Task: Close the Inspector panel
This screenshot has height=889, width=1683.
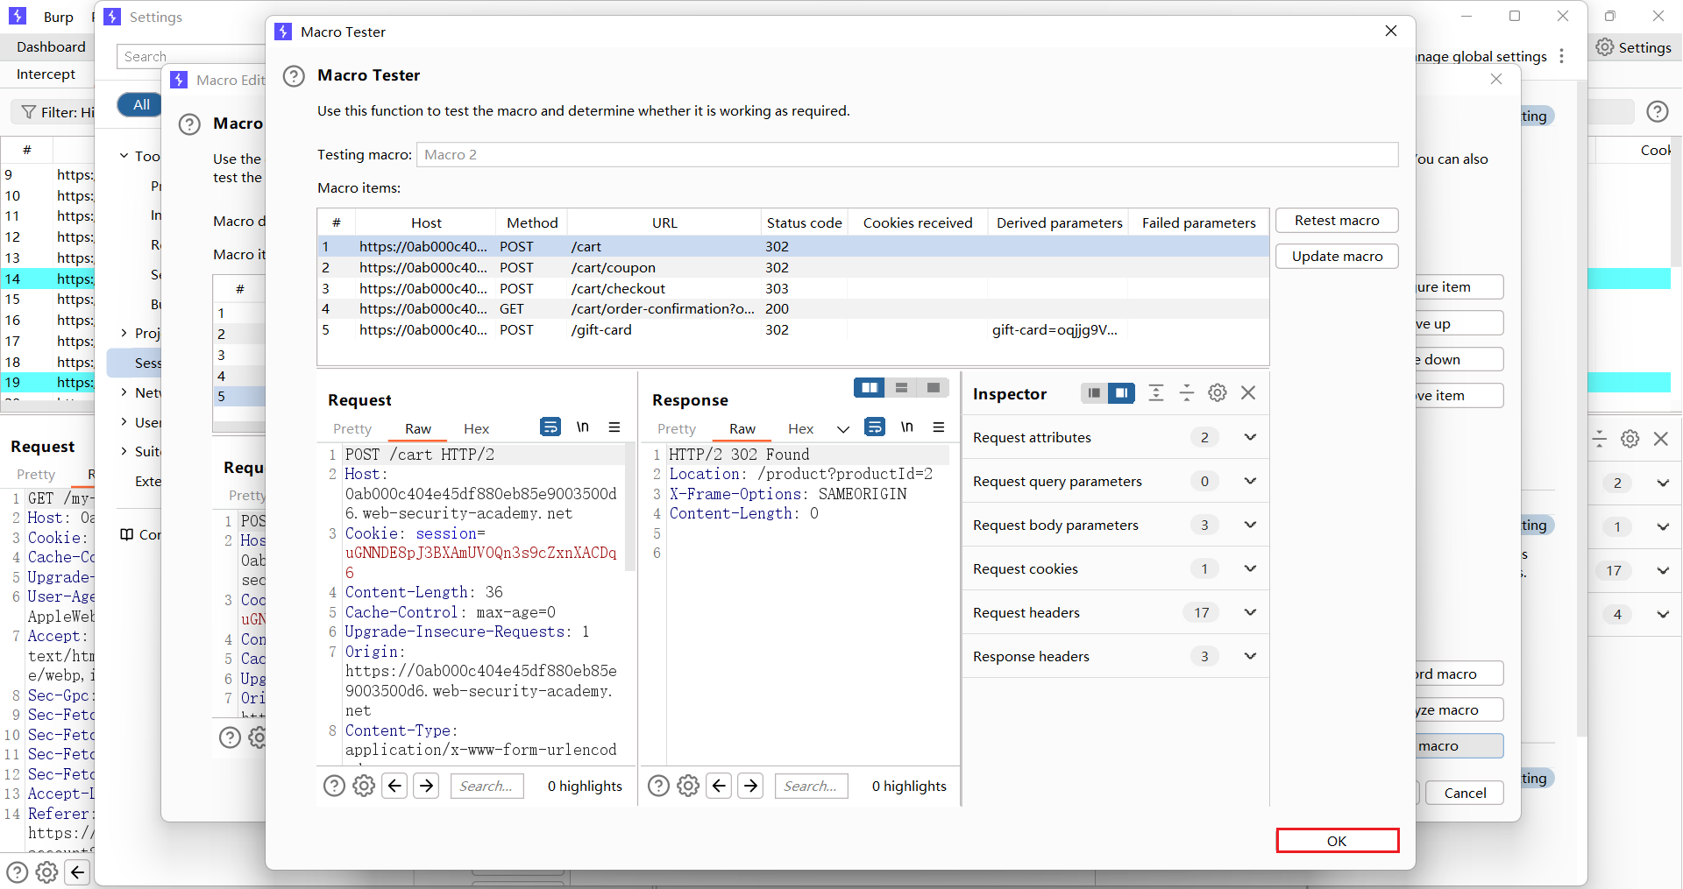Action: pyautogui.click(x=1248, y=393)
